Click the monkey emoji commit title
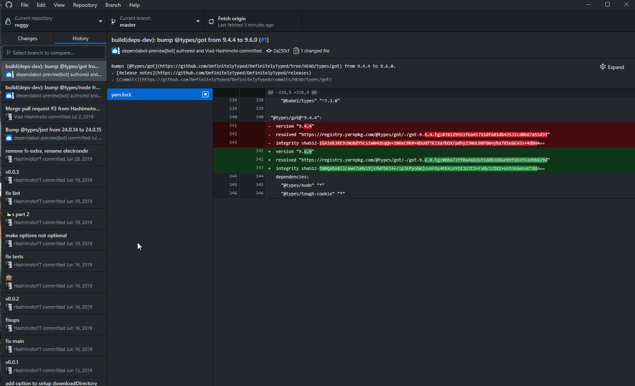Screen dimensions: 635x386 8,278
